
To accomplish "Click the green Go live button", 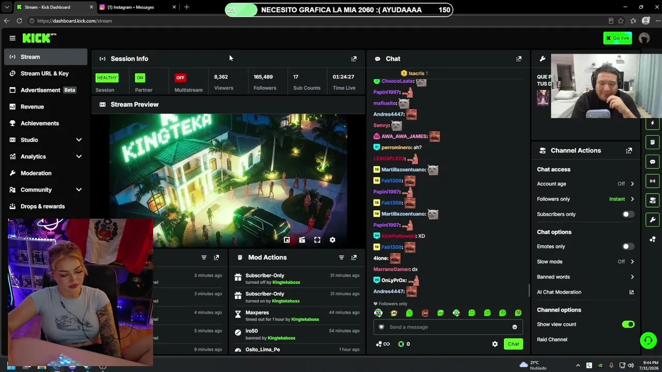I will (618, 38).
